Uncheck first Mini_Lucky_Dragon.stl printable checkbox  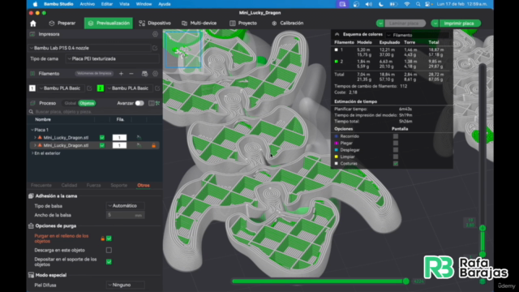tap(102, 137)
